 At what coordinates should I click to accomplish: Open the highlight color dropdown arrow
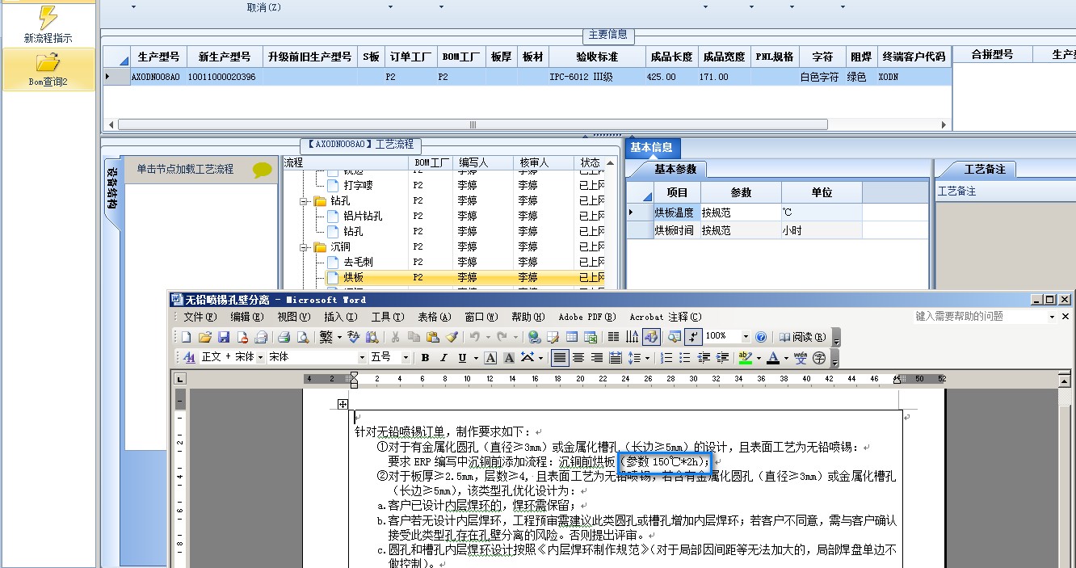tap(759, 358)
